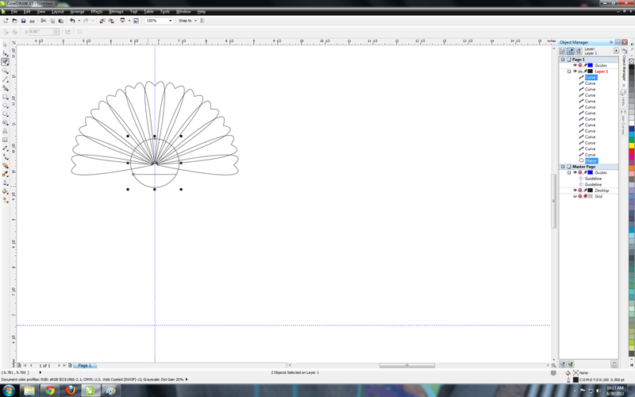Viewport: 635px width, 397px height.
Task: Open application launcher dropdown arrow
Action: click(x=129, y=21)
